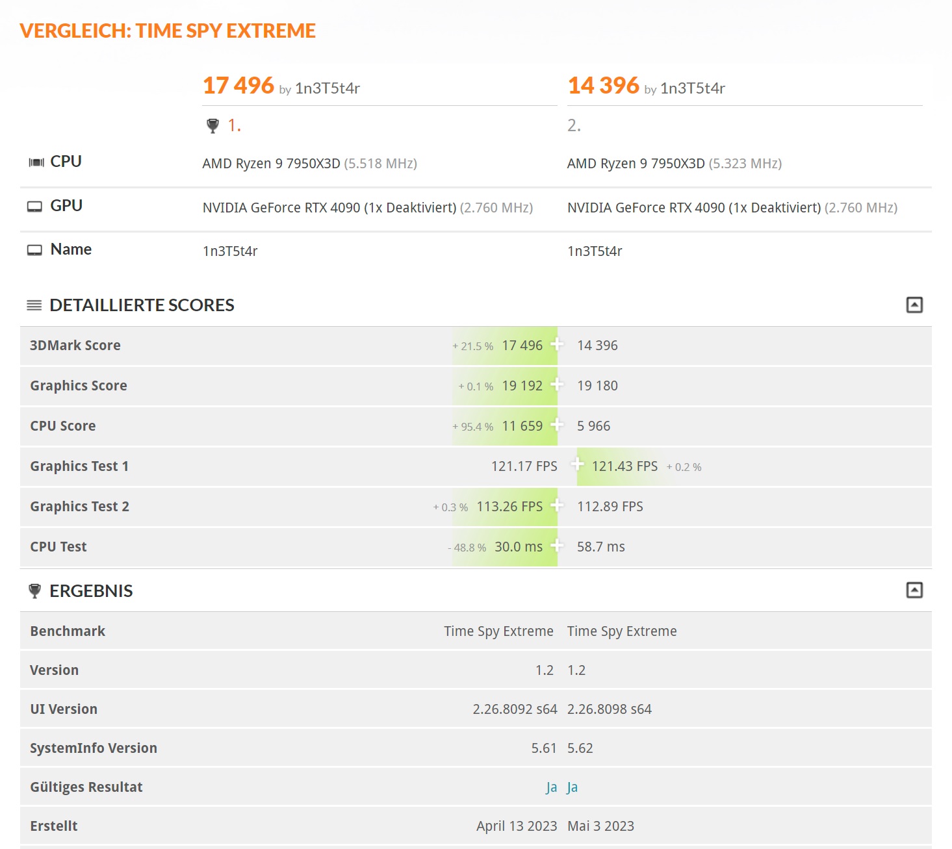
Task: Select the 112.89 FPS value
Action: (x=610, y=507)
